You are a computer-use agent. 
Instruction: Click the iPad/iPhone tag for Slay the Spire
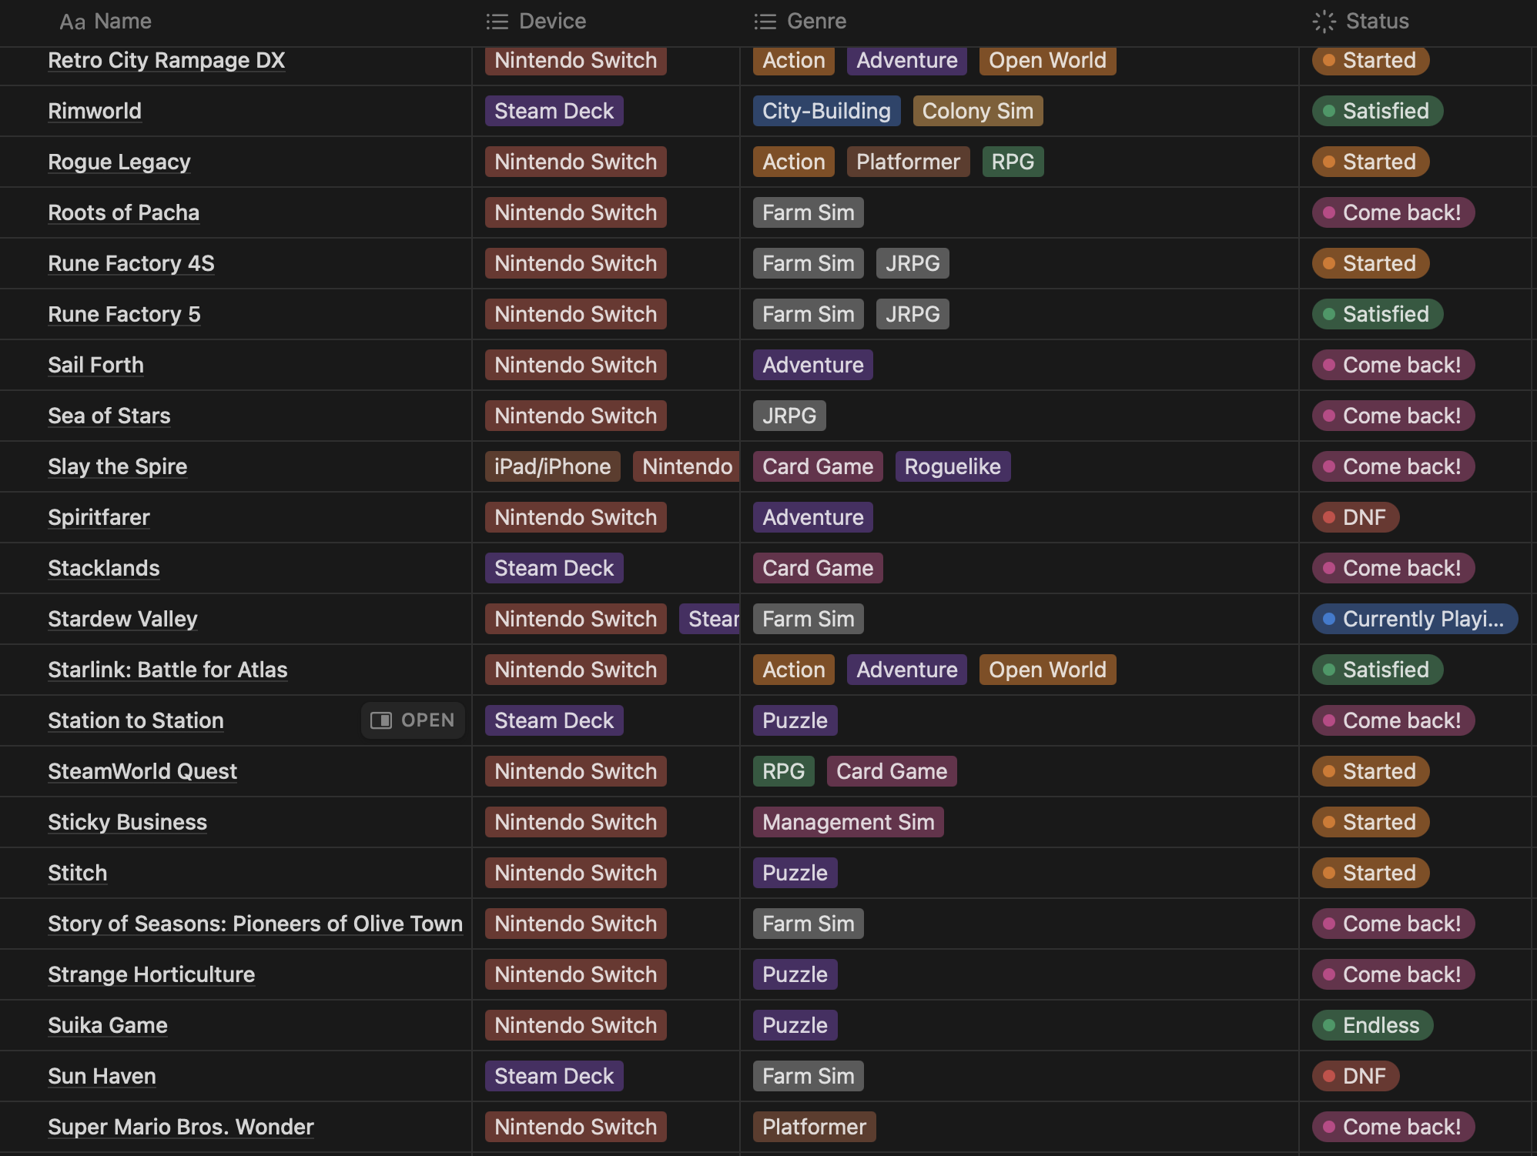(552, 466)
